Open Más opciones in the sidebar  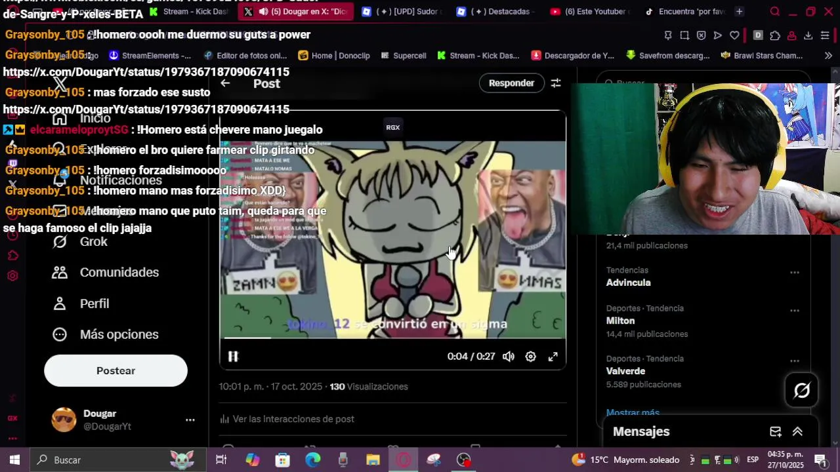[105, 334]
